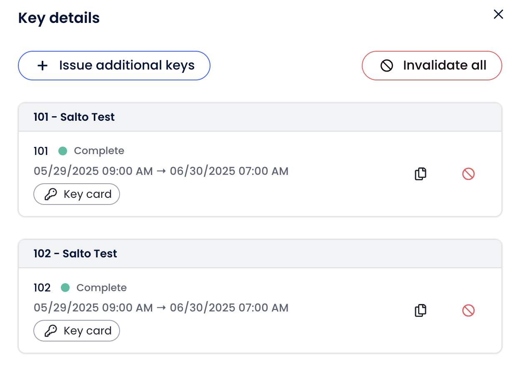Click the Key details title
The image size is (516, 369).
pos(59,18)
